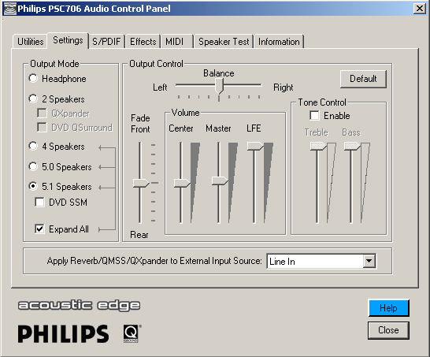Click the 'Left' balance label
Image resolution: width=430 pixels, height=357 pixels.
pyautogui.click(x=160, y=87)
